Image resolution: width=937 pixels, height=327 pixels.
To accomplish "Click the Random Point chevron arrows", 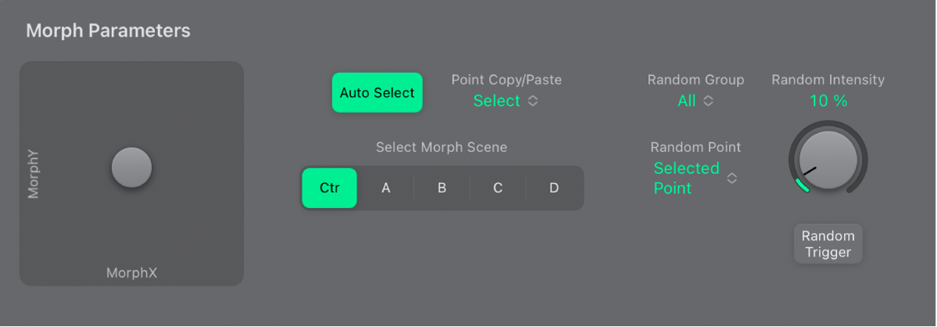I will pos(732,178).
